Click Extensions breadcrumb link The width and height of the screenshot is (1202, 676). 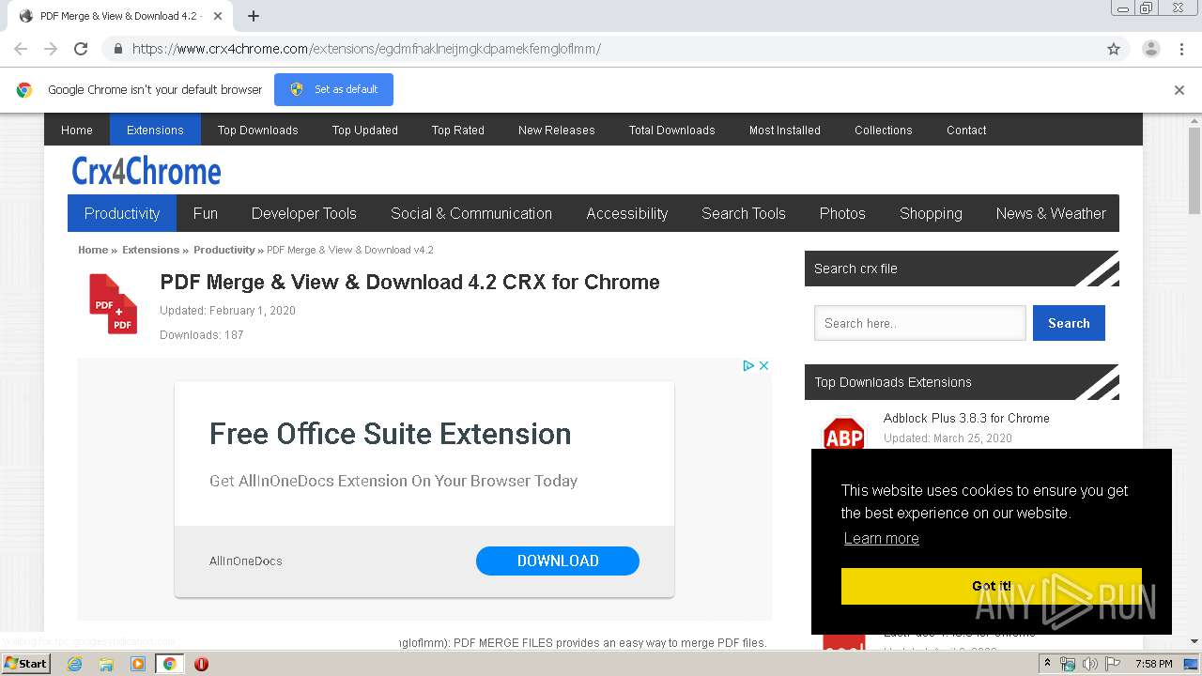[150, 250]
